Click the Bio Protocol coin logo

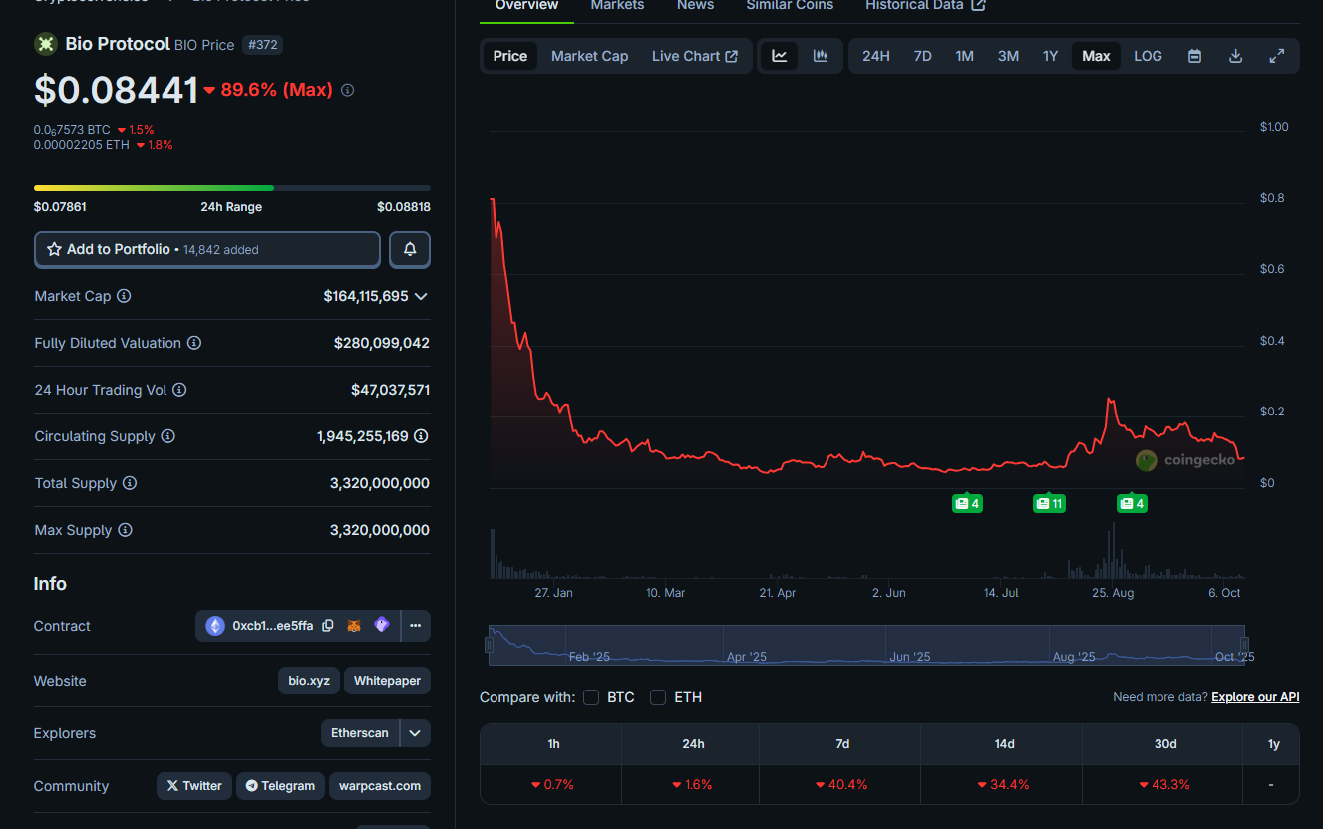click(x=46, y=44)
